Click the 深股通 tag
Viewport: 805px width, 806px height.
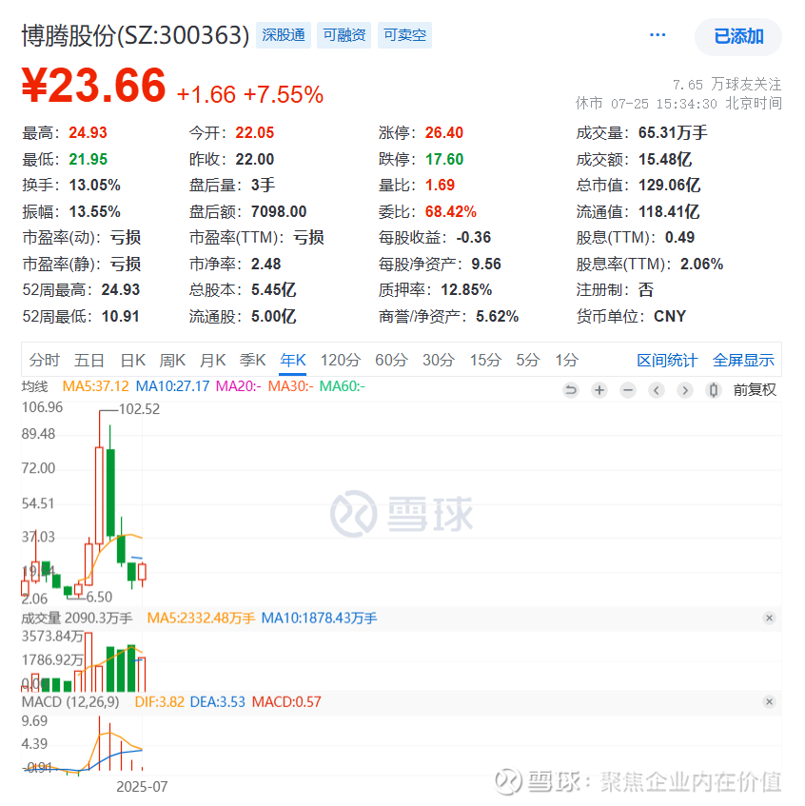tap(284, 35)
